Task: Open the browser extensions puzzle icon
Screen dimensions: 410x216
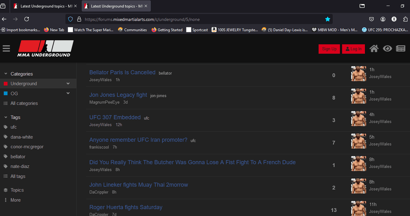Action: click(405, 19)
